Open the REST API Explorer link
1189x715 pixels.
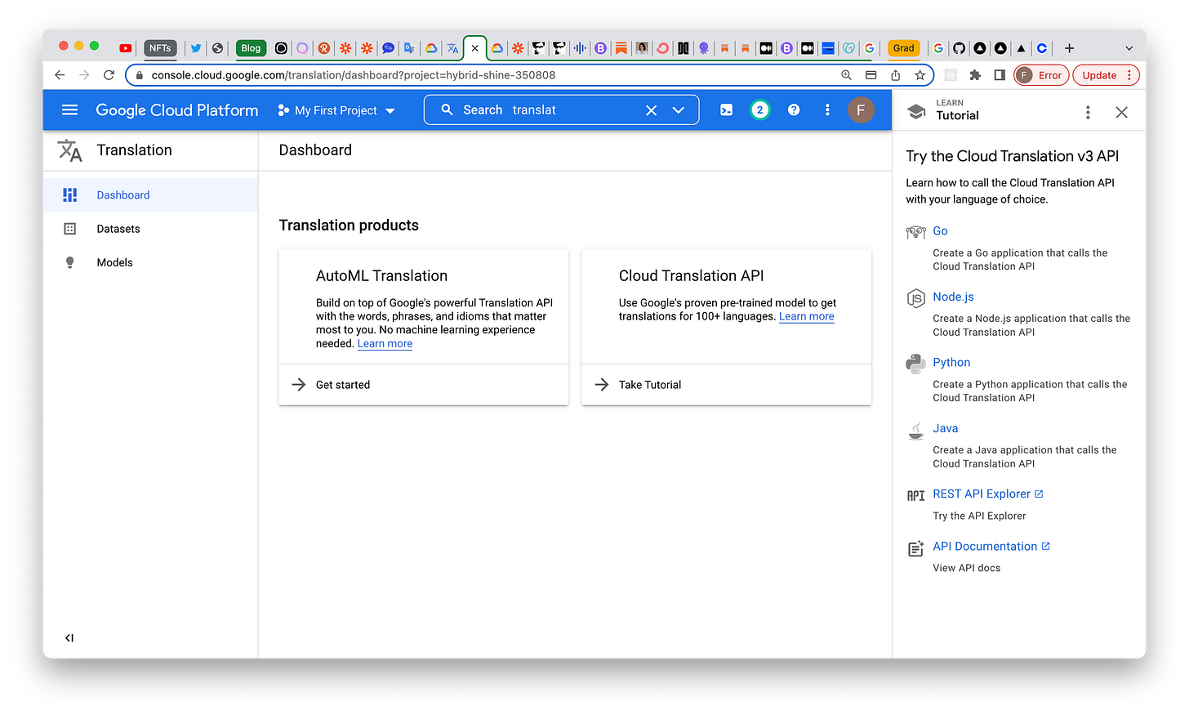click(x=988, y=494)
